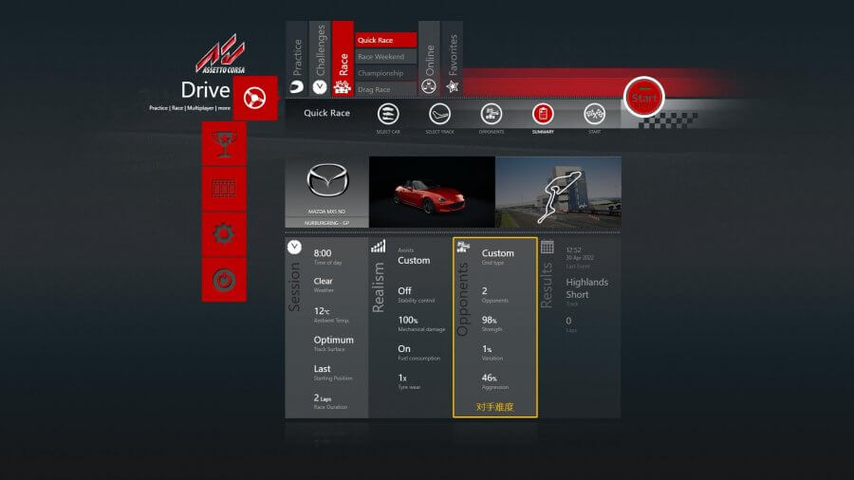Open the Drive steering wheel icon
The width and height of the screenshot is (854, 480).
[255, 98]
